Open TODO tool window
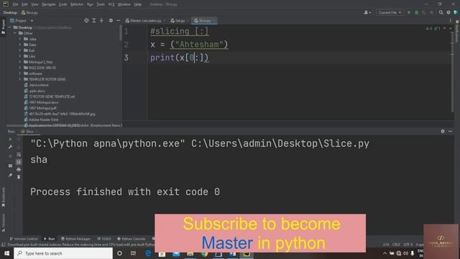The height and width of the screenshot is (259, 460). (104, 239)
